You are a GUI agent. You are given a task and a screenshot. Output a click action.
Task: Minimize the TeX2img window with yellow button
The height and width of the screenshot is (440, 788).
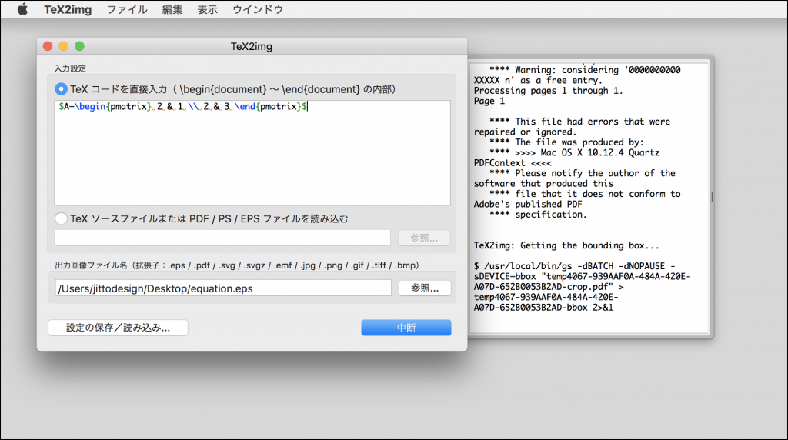point(64,46)
